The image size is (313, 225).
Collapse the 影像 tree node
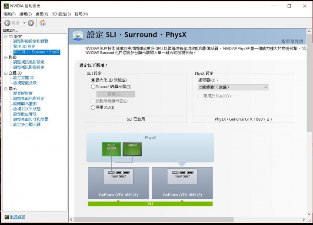pos(6,57)
